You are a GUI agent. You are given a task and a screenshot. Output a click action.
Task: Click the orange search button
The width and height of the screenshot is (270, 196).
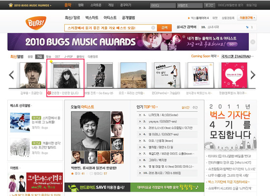[164, 27]
